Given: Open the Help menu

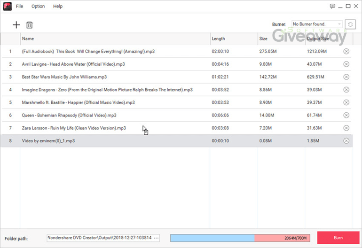Looking at the screenshot, I should click(x=58, y=7).
